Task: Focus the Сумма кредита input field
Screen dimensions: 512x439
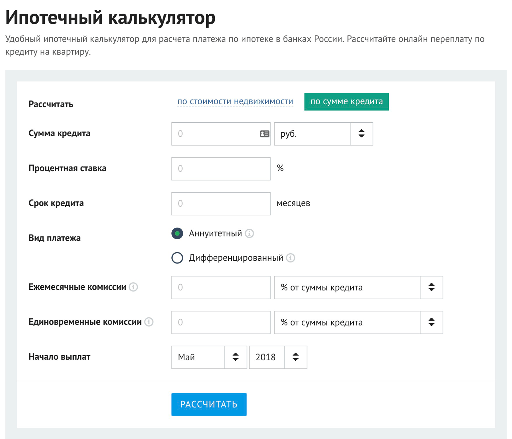Action: 221,134
